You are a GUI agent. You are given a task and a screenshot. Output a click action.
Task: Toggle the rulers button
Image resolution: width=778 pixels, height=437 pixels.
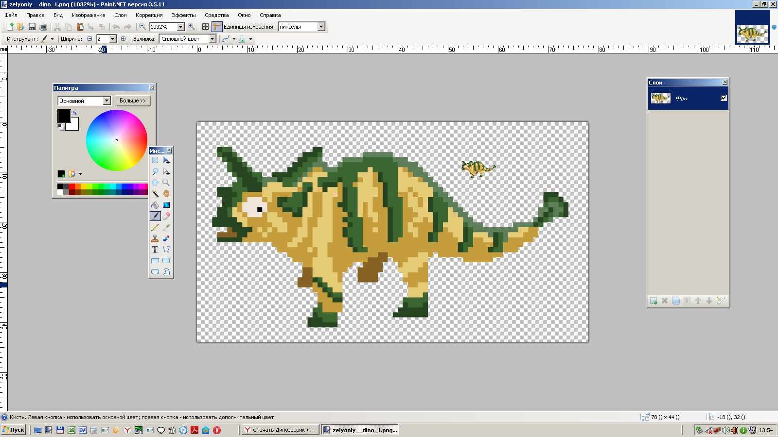[x=217, y=27]
